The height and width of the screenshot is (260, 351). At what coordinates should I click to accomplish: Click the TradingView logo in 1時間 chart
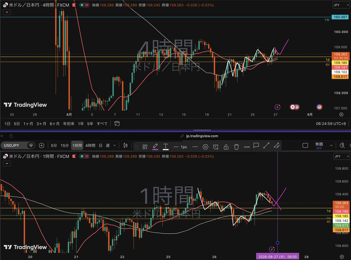click(25, 247)
